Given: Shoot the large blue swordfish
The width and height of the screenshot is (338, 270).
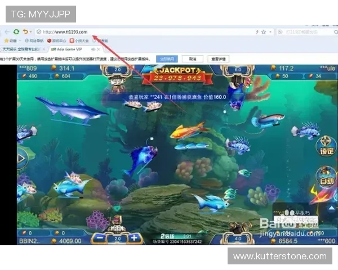Looking at the screenshot, I should [x=72, y=111].
